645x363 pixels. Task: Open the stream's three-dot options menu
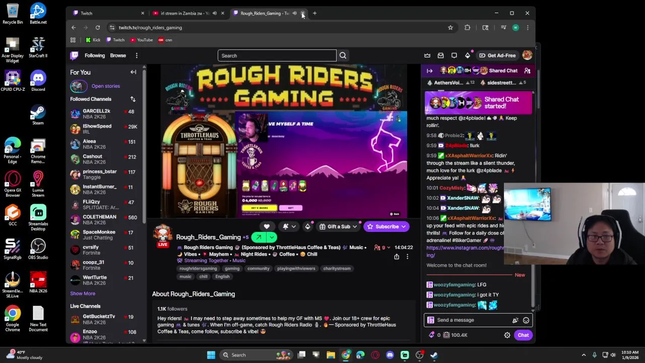407,257
